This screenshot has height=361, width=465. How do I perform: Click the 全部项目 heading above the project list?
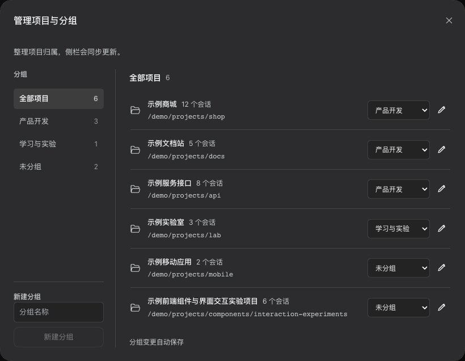click(x=145, y=78)
